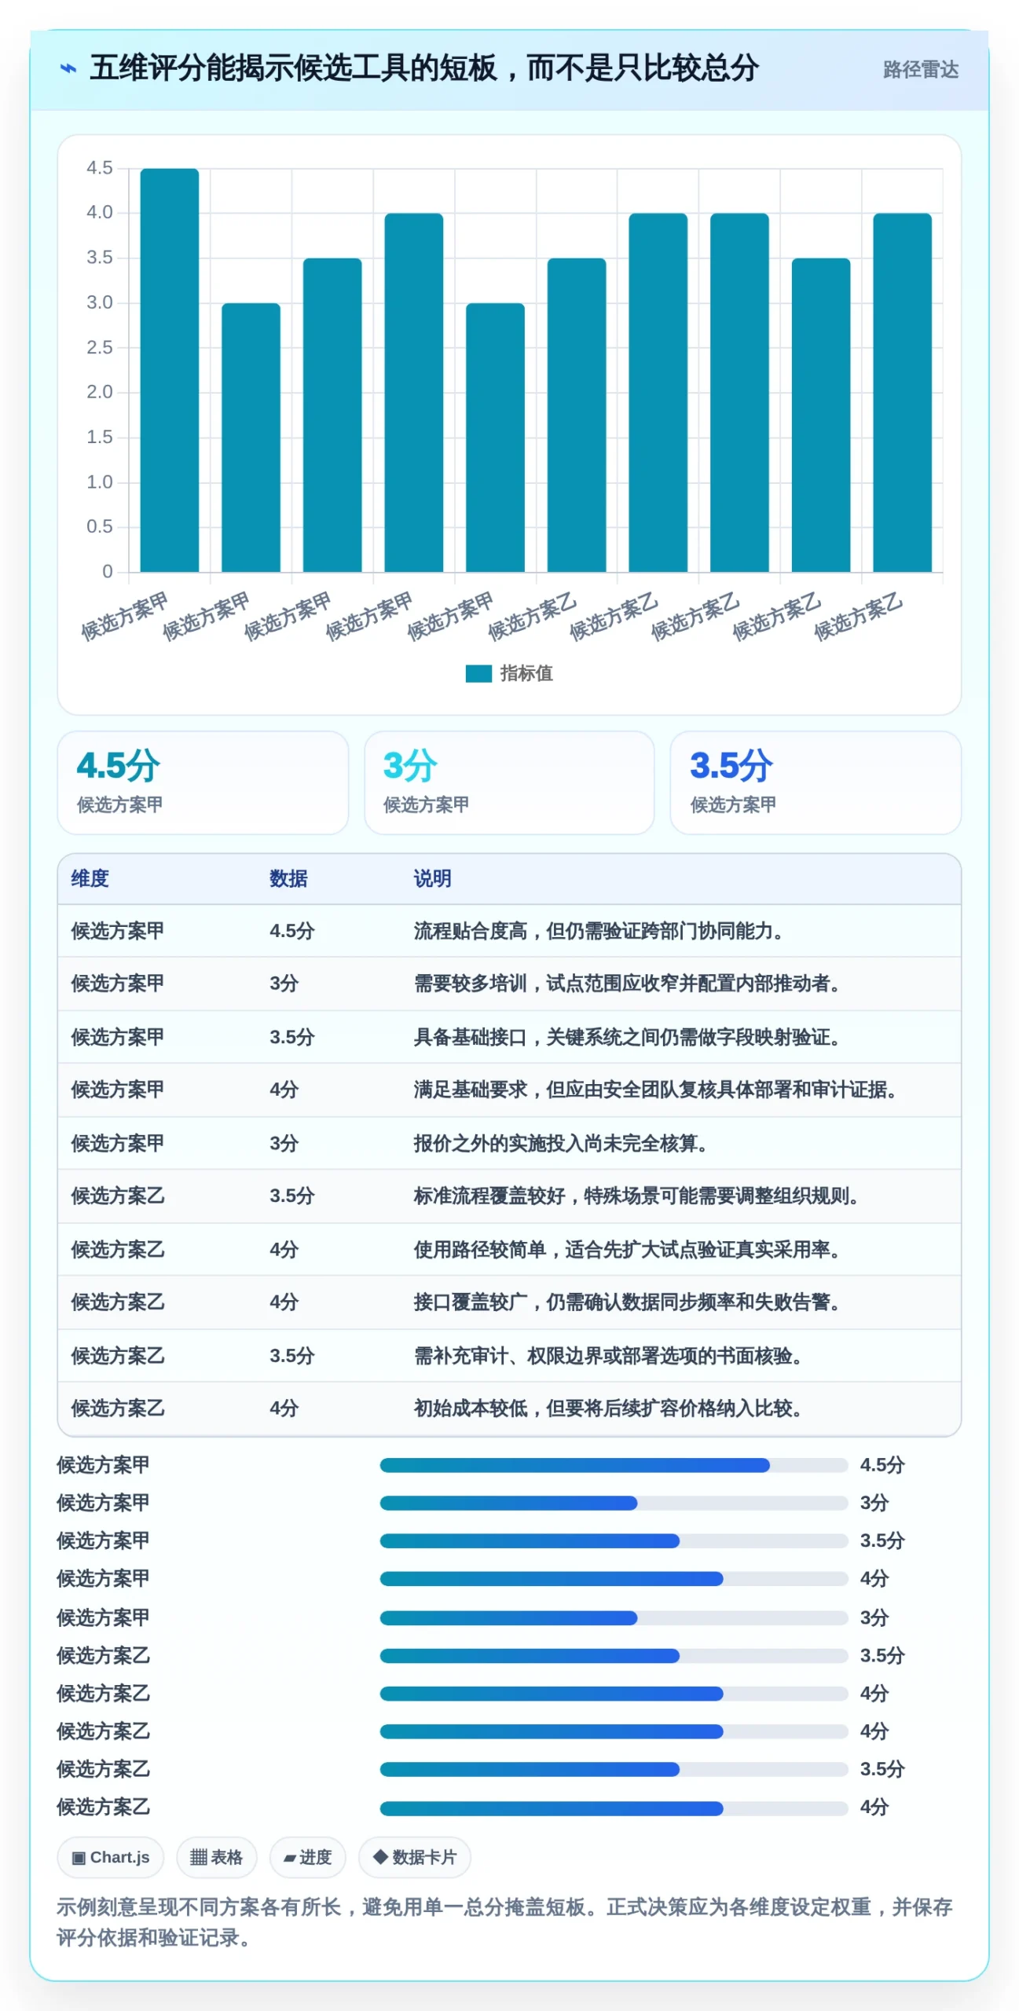Click the row 需要较多培训，试点范围应收窄并配置内部推动者

tap(509, 984)
